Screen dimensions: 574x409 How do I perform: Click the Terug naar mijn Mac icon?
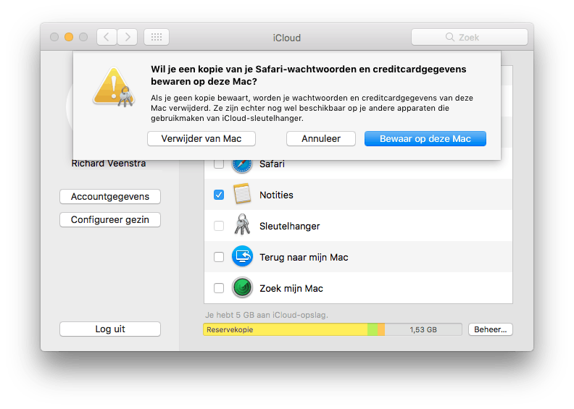(x=242, y=256)
